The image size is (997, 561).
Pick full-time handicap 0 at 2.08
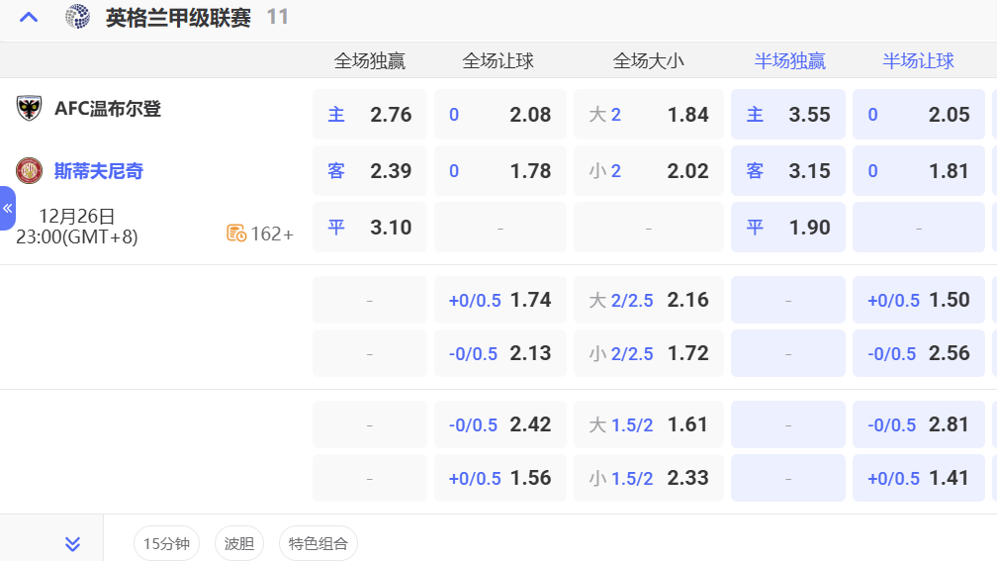click(x=499, y=115)
